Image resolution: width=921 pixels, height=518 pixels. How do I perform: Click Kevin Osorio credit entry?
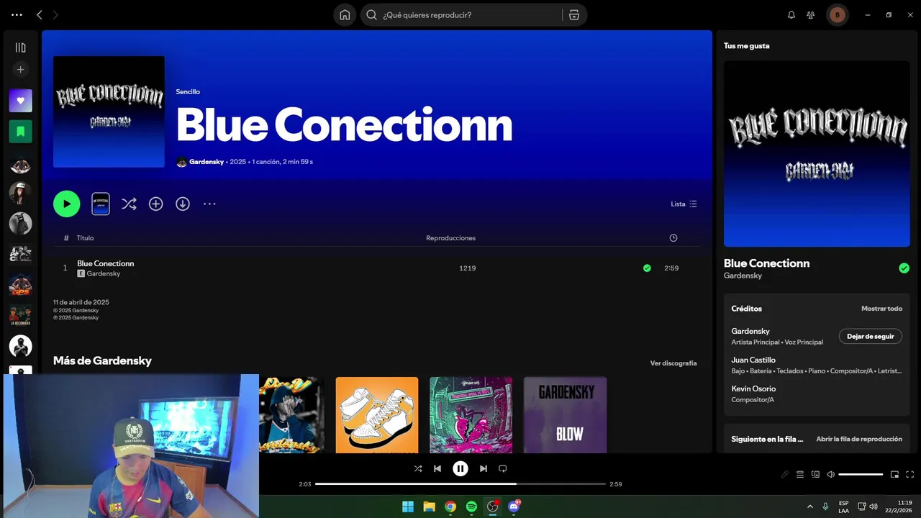[753, 388]
